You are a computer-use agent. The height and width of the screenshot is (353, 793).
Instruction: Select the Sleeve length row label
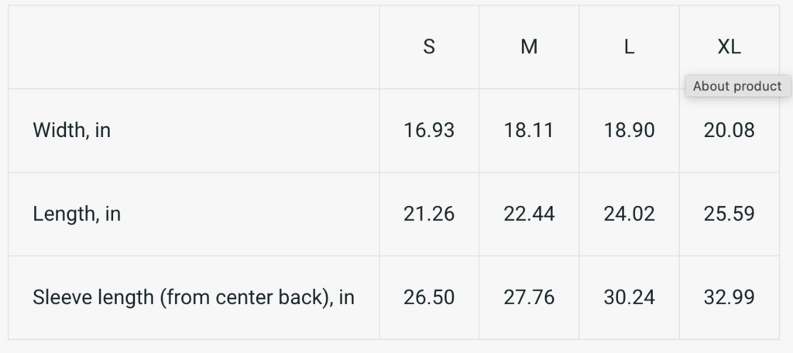tap(194, 297)
